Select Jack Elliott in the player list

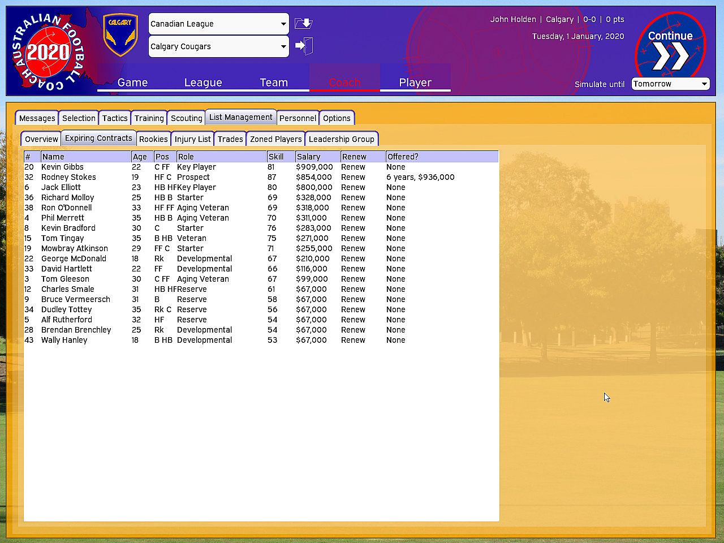pyautogui.click(x=61, y=187)
